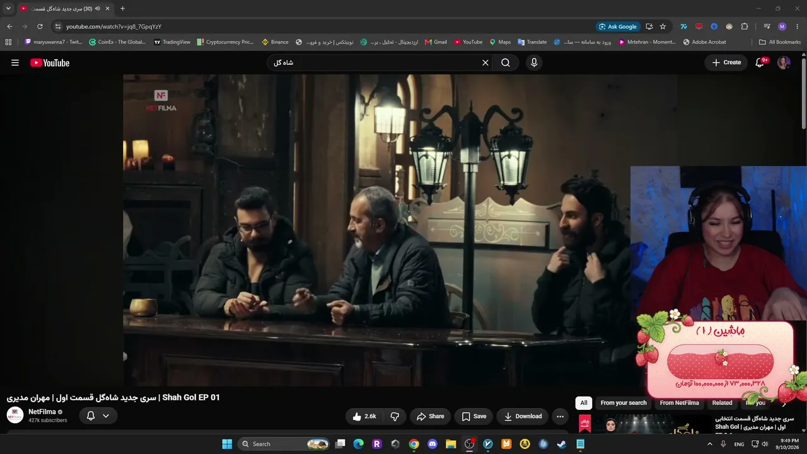Open Discord from the taskbar
Image resolution: width=807 pixels, height=454 pixels.
433,444
